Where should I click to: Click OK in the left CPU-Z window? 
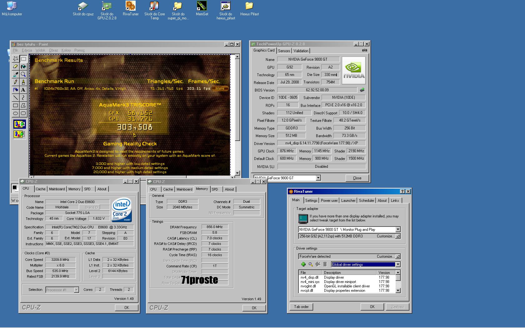pos(127,308)
